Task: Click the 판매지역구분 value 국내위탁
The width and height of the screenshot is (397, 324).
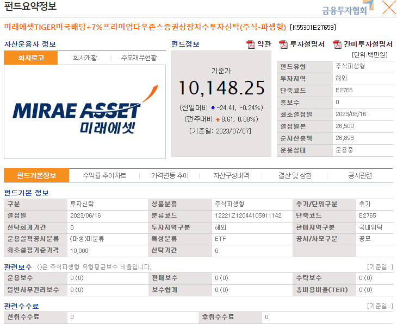Action: 371,227
